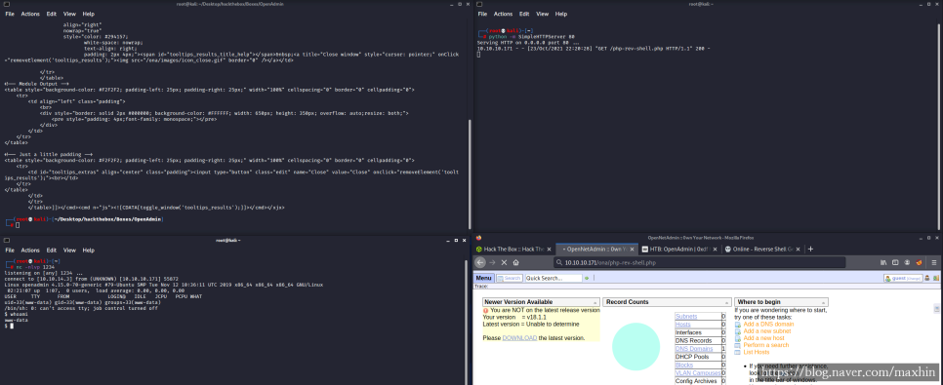Click the List Hosts link
This screenshot has width=943, height=385.
756,352
